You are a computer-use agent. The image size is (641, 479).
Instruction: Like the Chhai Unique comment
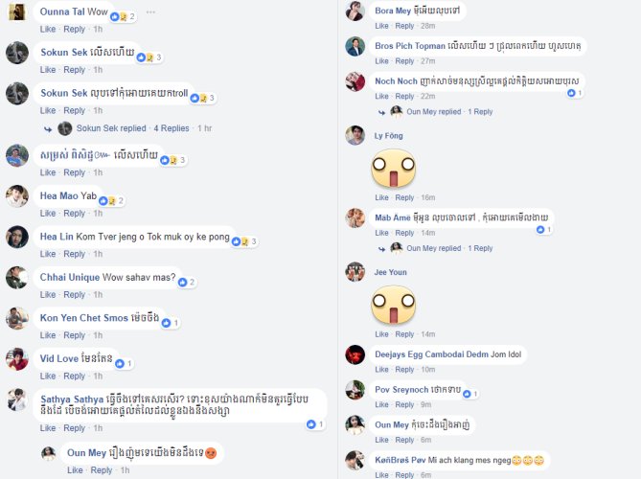(x=48, y=295)
